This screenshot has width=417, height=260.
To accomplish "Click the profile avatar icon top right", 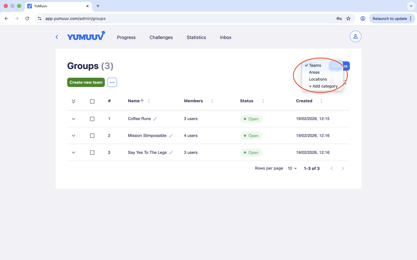I will 355,36.
